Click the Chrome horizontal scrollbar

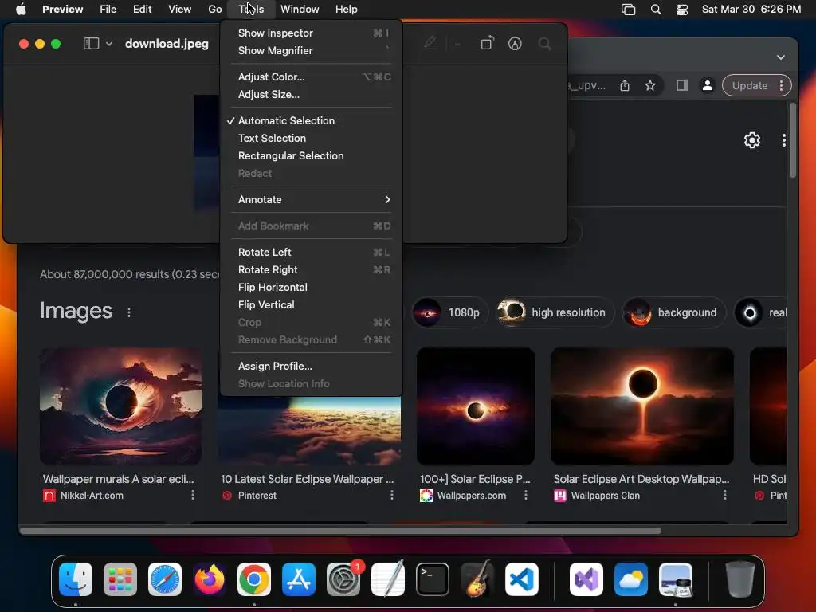pyautogui.click(x=341, y=531)
